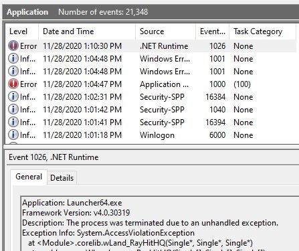Viewport: 299px width, 251px height.
Task: Select the Winlogon event row at 1:01:18 PM
Action: (x=152, y=135)
